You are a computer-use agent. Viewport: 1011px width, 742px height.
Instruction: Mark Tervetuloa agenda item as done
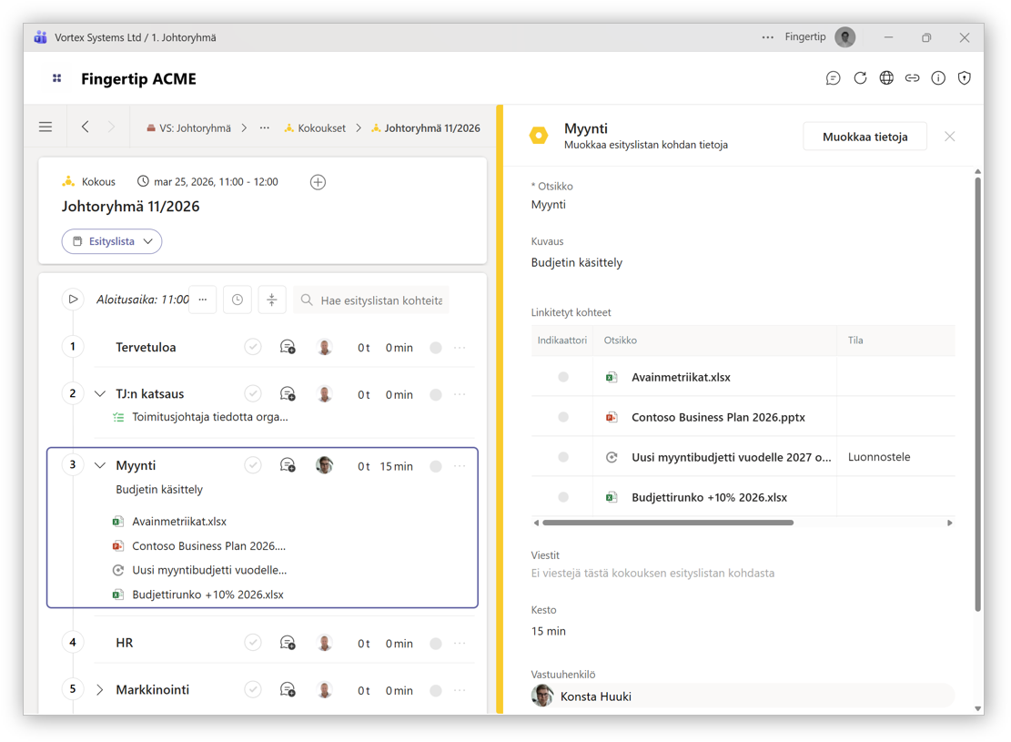[x=253, y=347]
